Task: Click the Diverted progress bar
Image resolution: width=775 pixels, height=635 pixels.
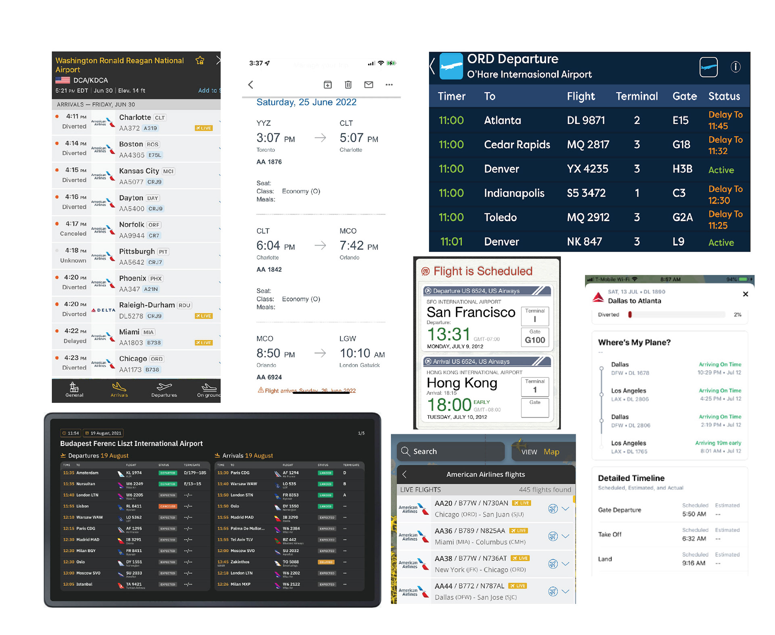Action: [677, 314]
